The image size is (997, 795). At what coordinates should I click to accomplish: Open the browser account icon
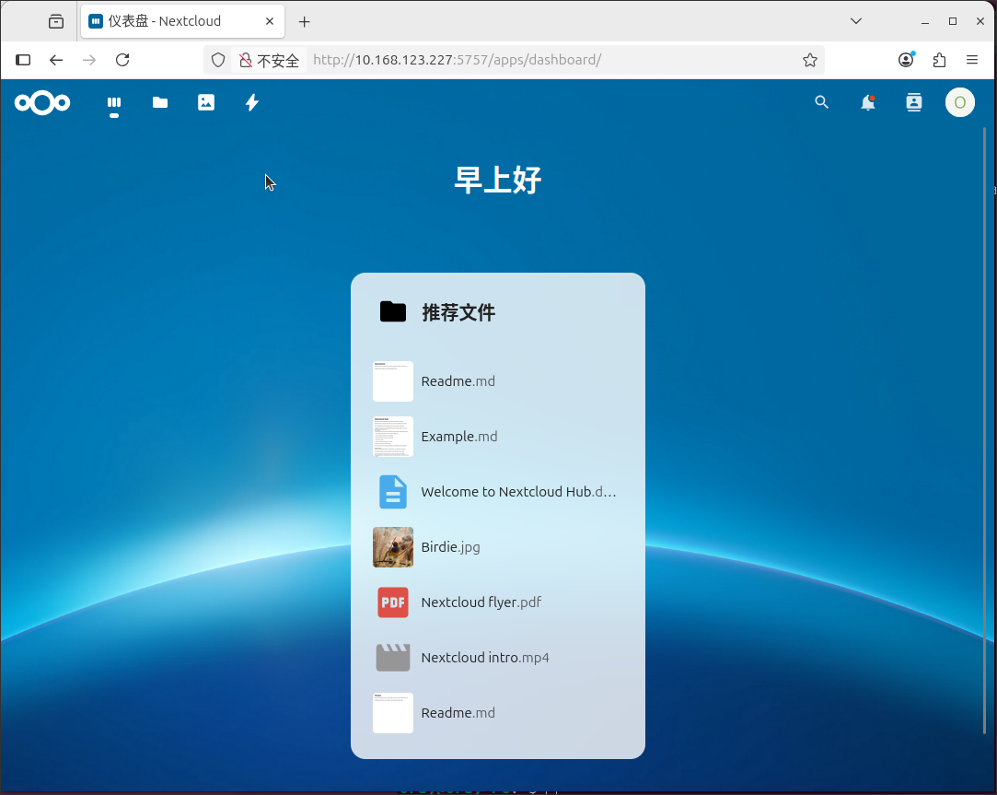click(906, 60)
